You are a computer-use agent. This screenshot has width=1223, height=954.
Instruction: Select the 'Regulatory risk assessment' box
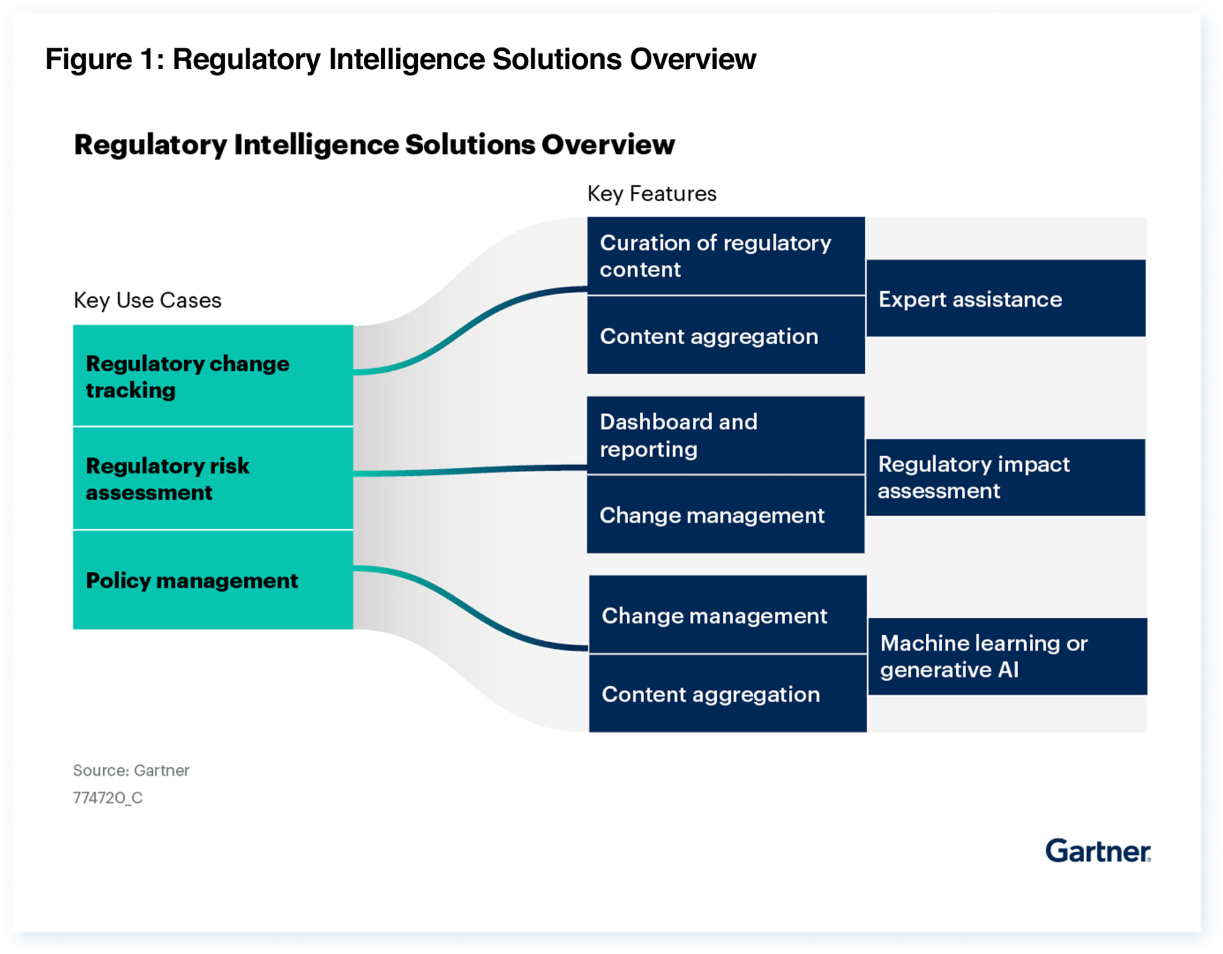coord(213,478)
